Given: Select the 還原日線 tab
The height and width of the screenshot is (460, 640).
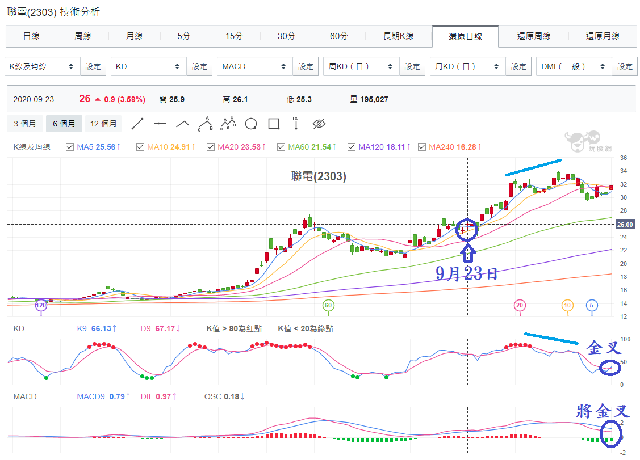Looking at the screenshot, I should click(x=465, y=37).
